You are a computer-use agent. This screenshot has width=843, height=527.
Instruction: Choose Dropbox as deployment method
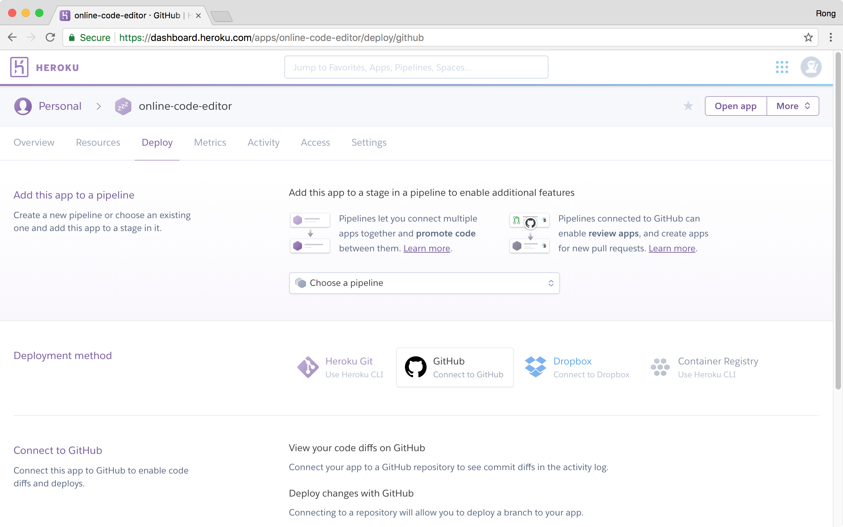(x=577, y=367)
